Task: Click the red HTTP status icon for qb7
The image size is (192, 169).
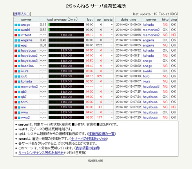Action: (x=16, y=97)
